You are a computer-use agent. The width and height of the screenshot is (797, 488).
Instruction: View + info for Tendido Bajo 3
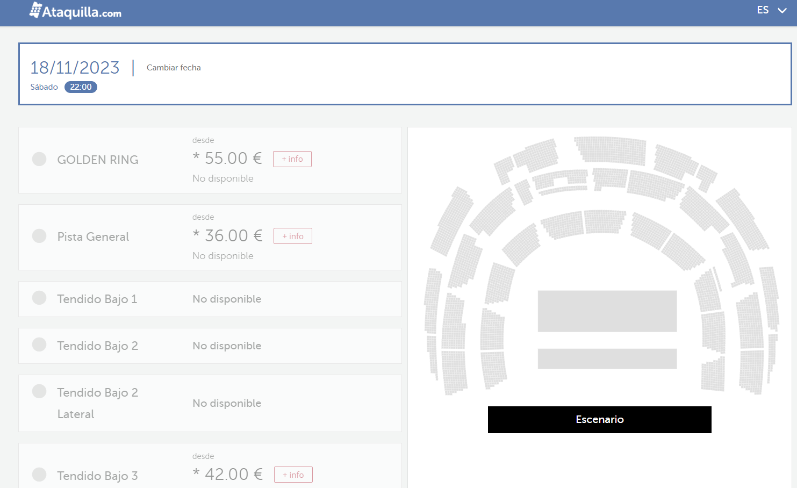(293, 475)
